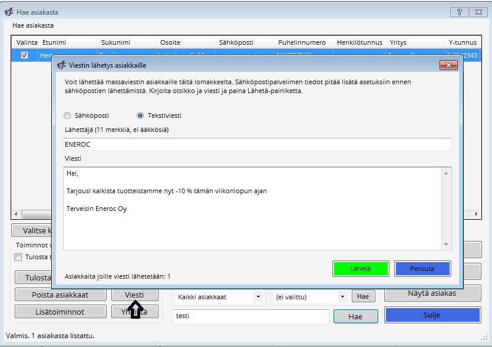Click the message box scroll up arrow
This screenshot has width=492, height=347.
(446, 173)
